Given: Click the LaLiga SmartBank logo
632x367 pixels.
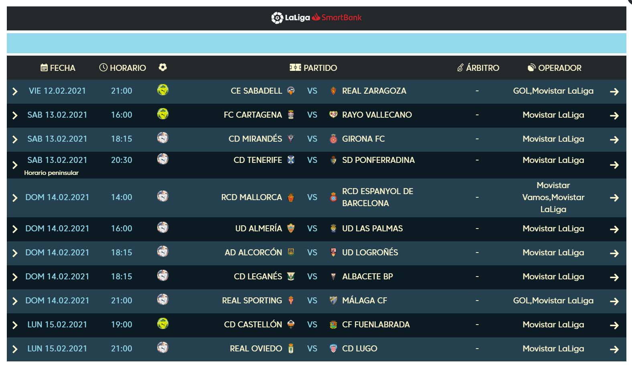Looking at the screenshot, I should (x=316, y=18).
